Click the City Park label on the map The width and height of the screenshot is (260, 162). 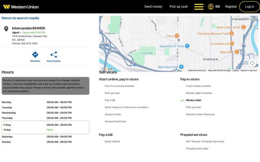pyautogui.click(x=147, y=53)
